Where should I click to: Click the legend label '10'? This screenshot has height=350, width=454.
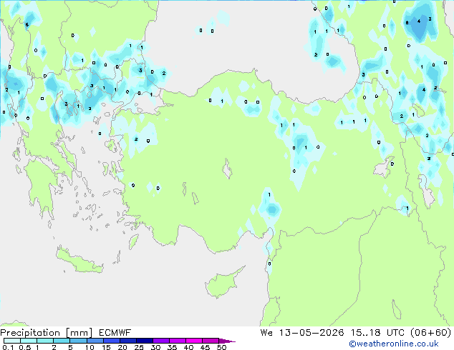coord(90,347)
